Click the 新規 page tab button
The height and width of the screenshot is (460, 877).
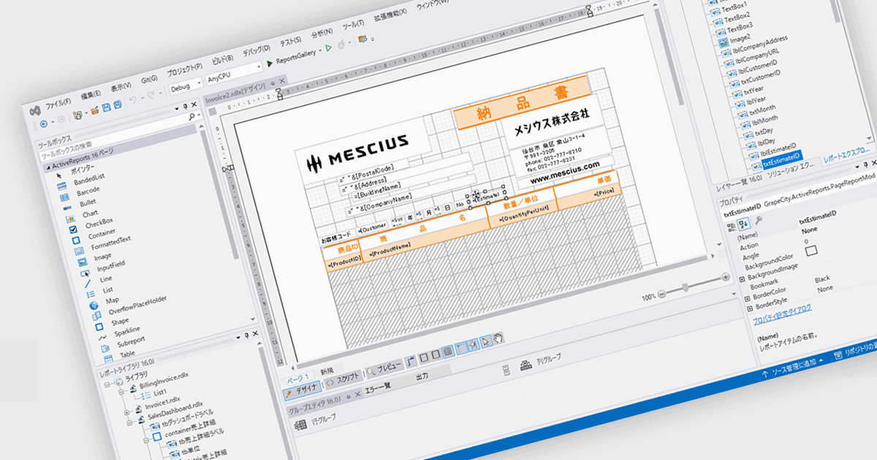tap(326, 371)
